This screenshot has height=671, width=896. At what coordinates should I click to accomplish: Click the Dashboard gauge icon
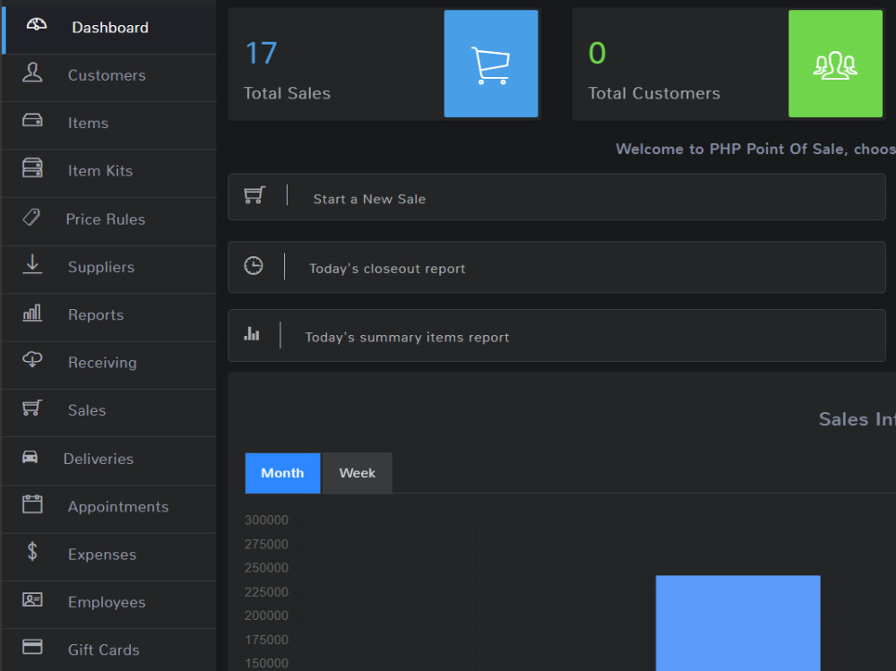pos(36,24)
